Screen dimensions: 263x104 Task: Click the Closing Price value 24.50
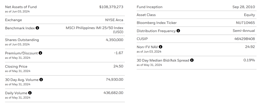(118, 66)
